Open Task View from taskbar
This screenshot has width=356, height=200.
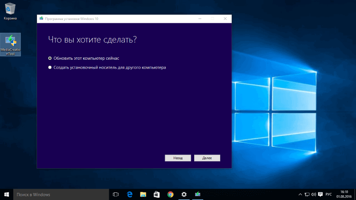tap(116, 195)
